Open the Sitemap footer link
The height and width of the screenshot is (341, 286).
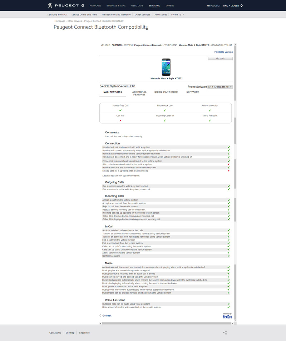pyautogui.click(x=70, y=333)
